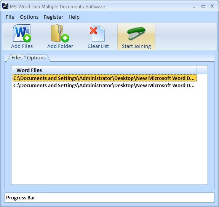The image size is (219, 207).
Task: Minimize the application window
Action: click(194, 6)
